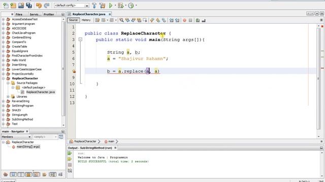Click the Debug Project icon
325x182 pixels.
click(x=121, y=6)
